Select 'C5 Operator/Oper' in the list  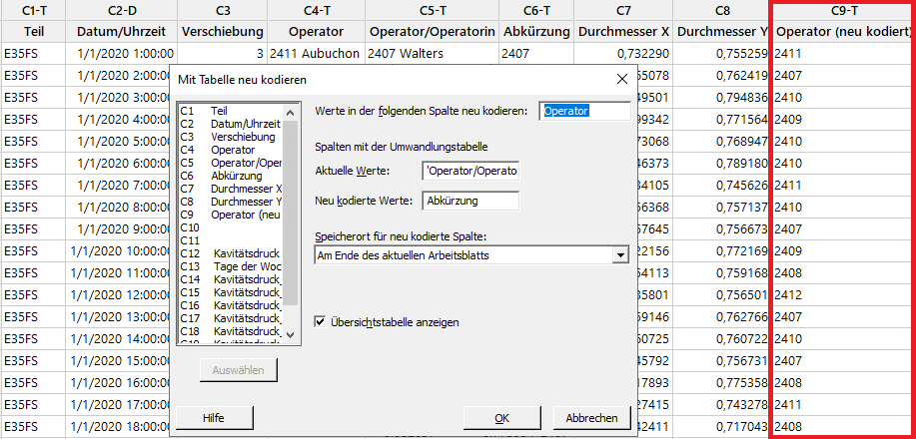[231, 163]
